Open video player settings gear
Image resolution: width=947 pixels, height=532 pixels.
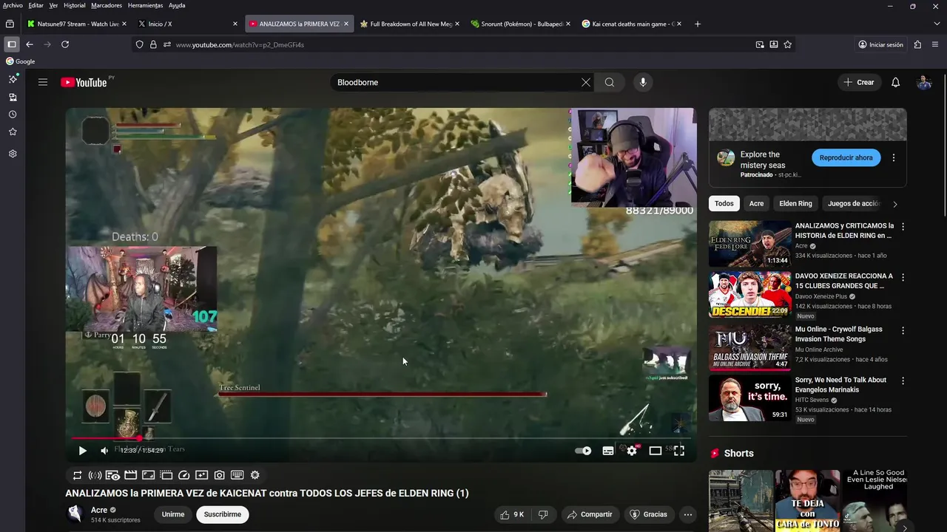pyautogui.click(x=632, y=451)
